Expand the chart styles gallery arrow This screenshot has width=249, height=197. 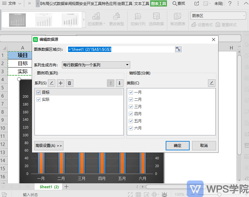pyautogui.click(x=84, y=20)
